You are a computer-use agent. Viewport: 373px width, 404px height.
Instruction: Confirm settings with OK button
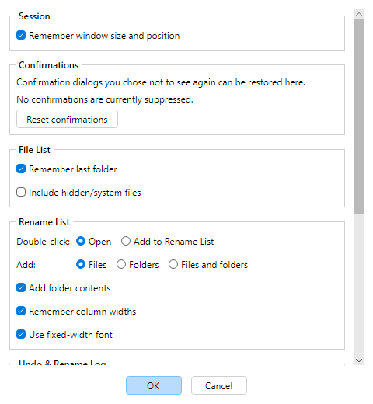tap(154, 385)
